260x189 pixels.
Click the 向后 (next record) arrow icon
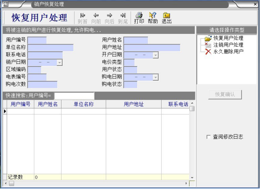110,15
